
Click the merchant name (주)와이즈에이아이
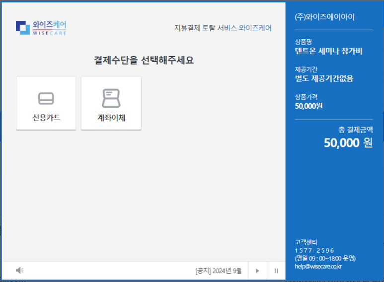[x=325, y=17]
